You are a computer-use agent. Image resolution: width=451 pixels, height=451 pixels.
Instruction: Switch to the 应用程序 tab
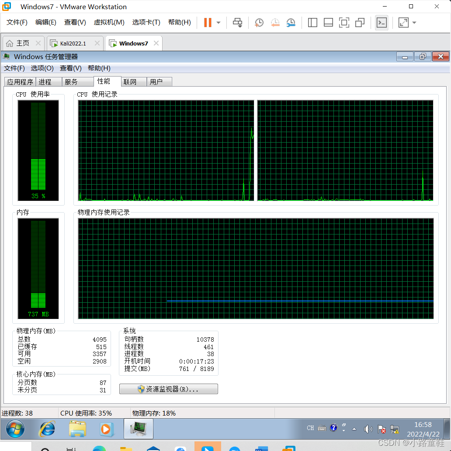(20, 82)
